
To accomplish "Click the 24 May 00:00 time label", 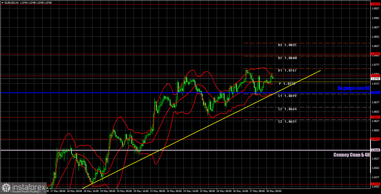I will coord(174,192).
